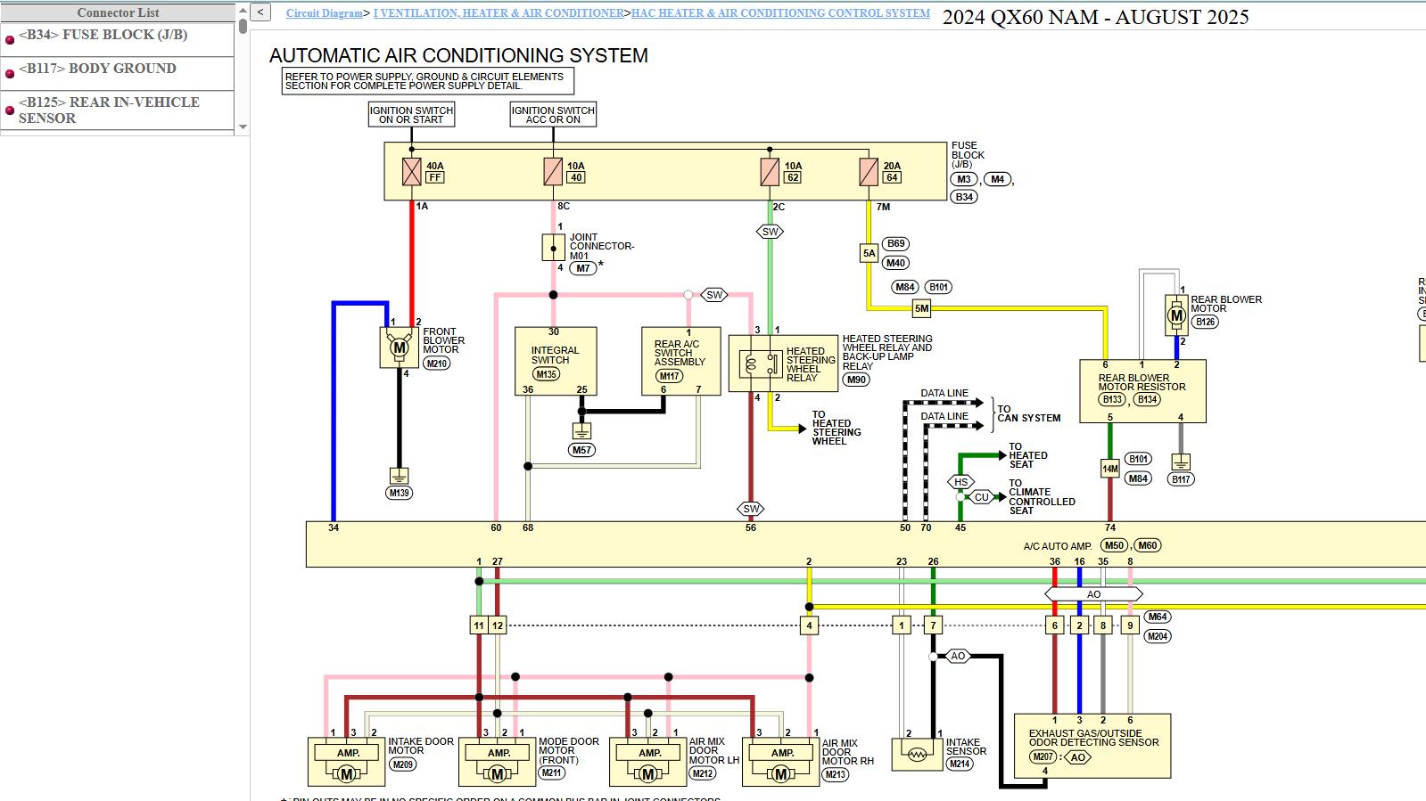The image size is (1426, 801).
Task: Click the M214 intake sensor connector label
Action: 960,764
